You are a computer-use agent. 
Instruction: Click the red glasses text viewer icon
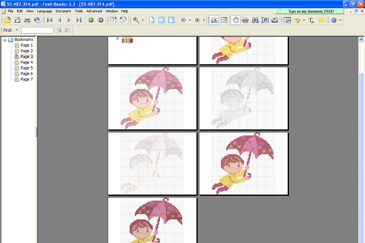tap(245, 20)
